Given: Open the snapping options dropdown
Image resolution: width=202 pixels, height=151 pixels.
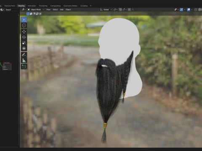Looking at the screenshot, I should (125, 10).
